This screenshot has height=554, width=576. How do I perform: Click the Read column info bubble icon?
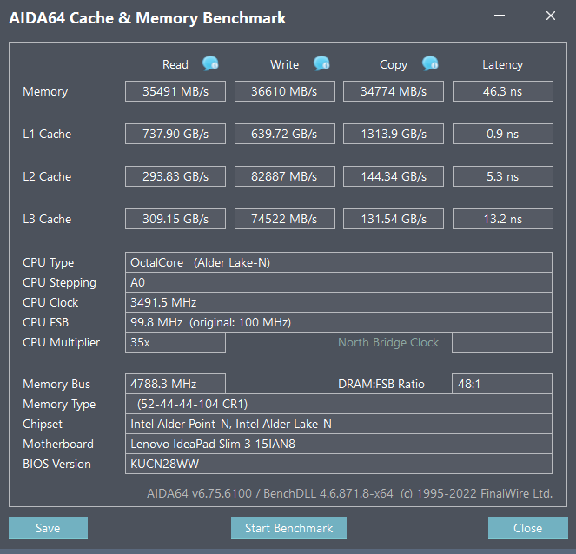(210, 63)
